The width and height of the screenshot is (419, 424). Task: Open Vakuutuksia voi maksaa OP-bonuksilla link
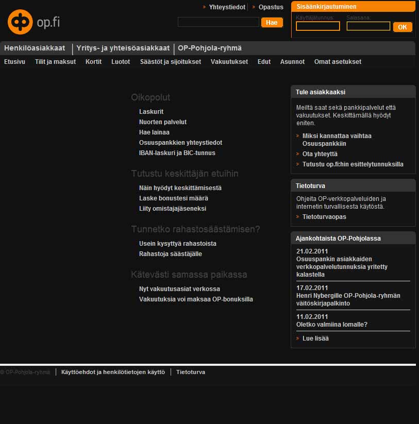click(196, 299)
